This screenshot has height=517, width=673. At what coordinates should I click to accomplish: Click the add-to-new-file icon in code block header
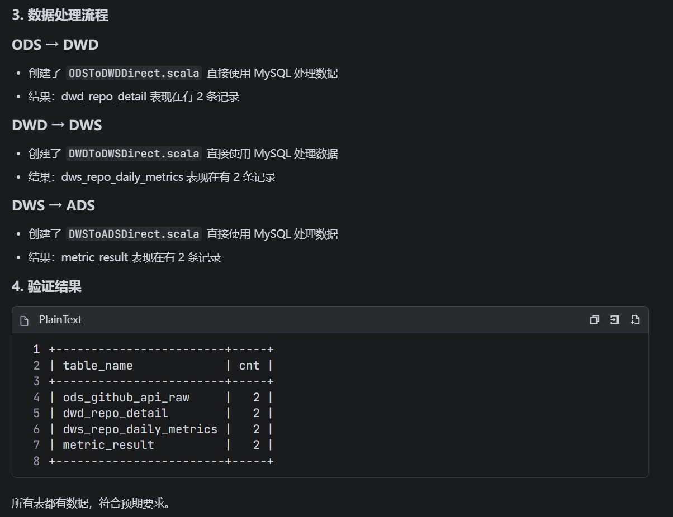click(634, 320)
